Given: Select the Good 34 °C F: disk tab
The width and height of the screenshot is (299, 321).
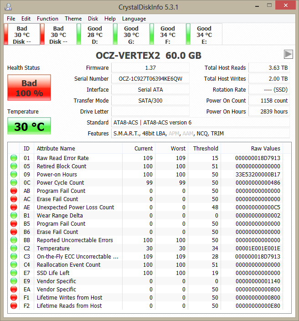Looking at the screenshot, I should pyautogui.click(x=168, y=35).
